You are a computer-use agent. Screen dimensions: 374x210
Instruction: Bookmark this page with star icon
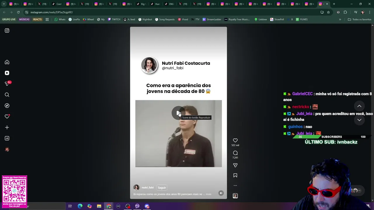pyautogui.click(x=328, y=12)
